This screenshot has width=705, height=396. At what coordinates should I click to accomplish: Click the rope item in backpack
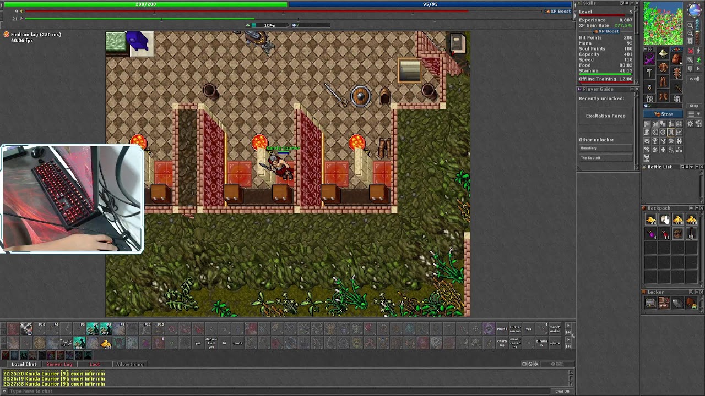[x=677, y=234]
